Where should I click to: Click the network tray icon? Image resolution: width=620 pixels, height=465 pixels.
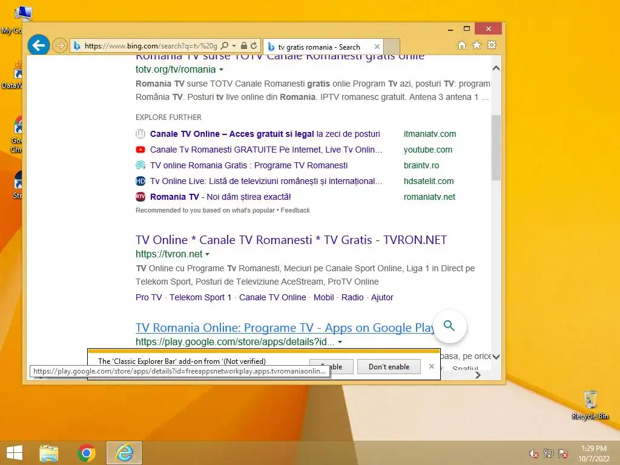tap(549, 453)
